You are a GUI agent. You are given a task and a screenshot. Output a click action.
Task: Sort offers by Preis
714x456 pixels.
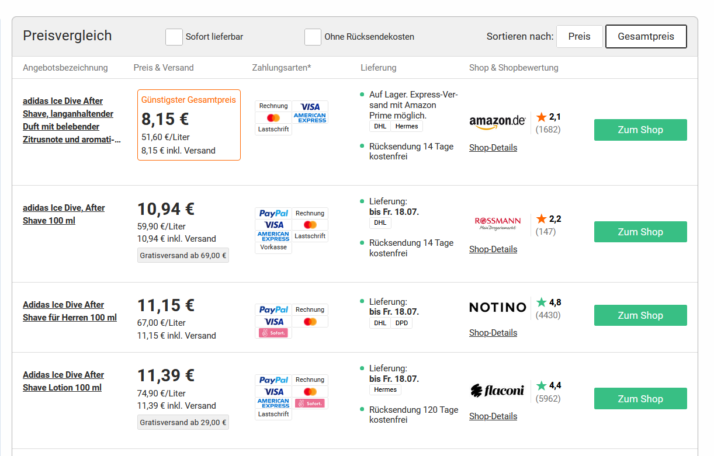579,36
